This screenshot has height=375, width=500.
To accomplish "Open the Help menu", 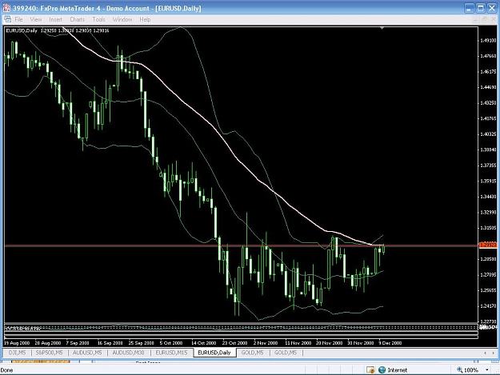I will click(x=145, y=19).
